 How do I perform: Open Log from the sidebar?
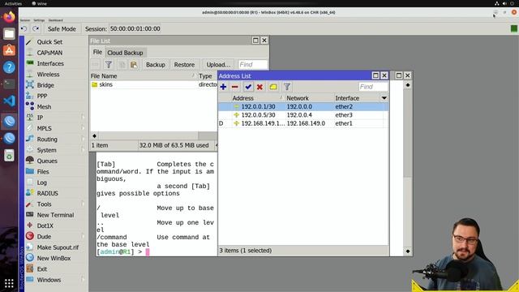41,182
